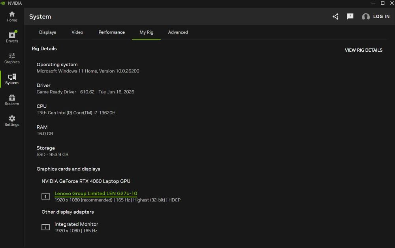This screenshot has width=395, height=248.
Task: Click the share icon in header
Action: (335, 17)
